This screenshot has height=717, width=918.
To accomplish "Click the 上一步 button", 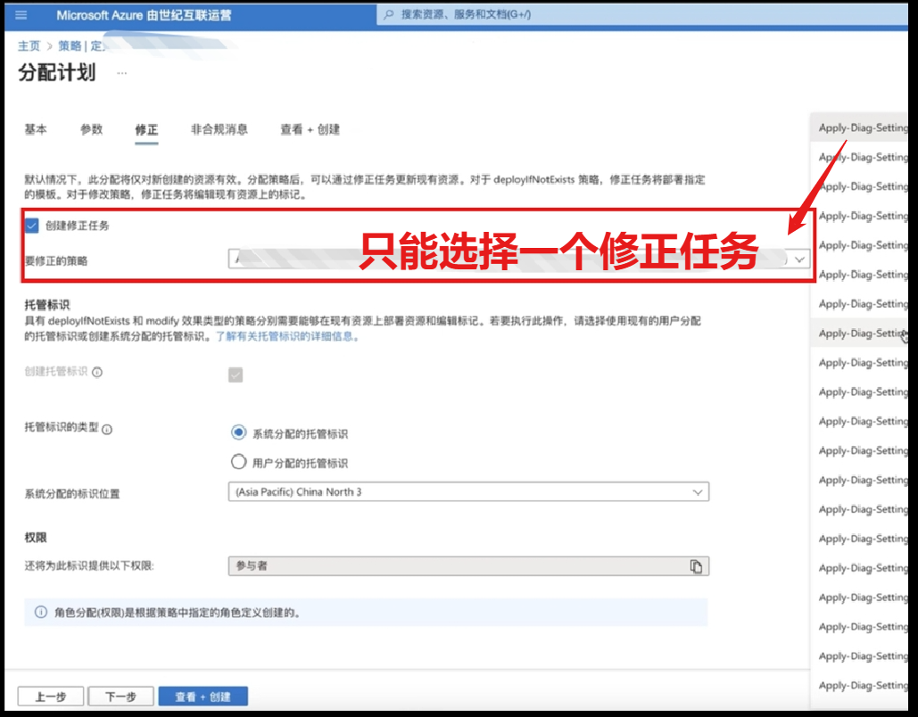I will point(51,696).
